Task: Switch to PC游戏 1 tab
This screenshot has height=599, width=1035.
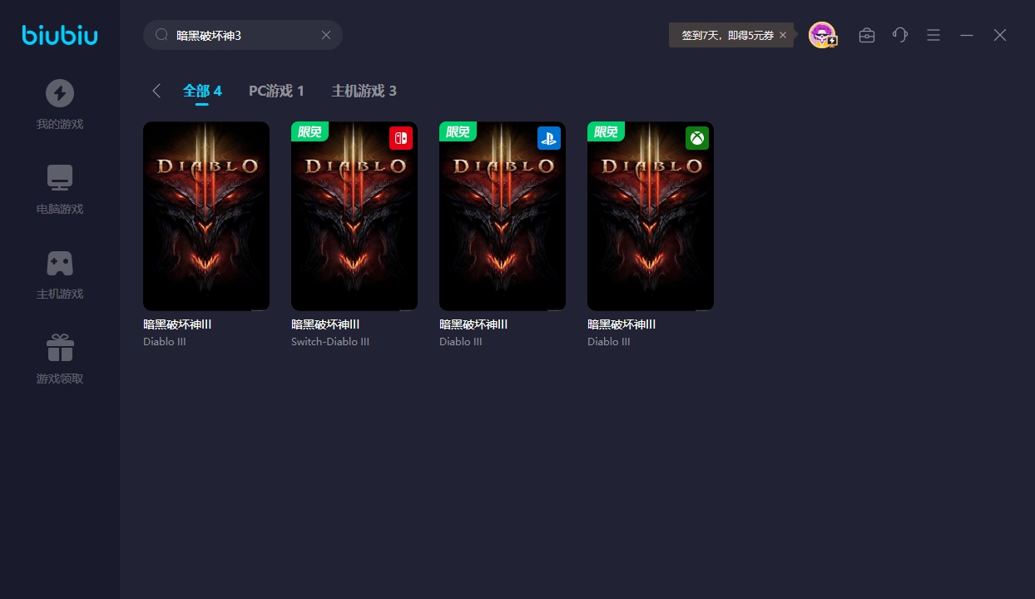Action: 276,91
